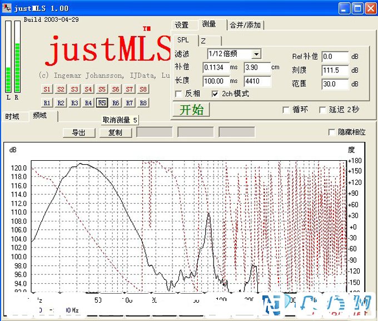Uncheck the 2ch模式 checkbox
The image size is (378, 321).
pyautogui.click(x=215, y=94)
